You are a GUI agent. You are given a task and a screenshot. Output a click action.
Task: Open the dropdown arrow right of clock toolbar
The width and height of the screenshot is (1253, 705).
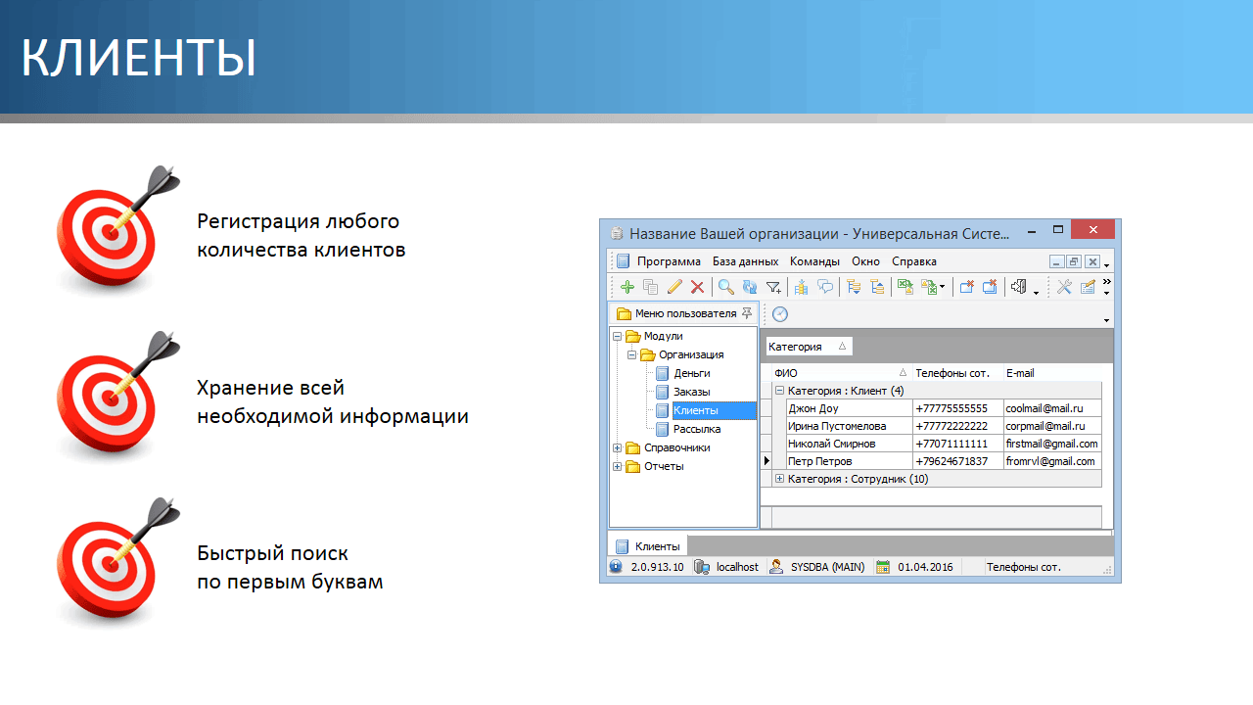pyautogui.click(x=1107, y=320)
